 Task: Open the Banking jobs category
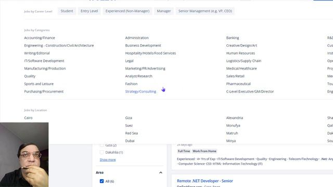[233, 38]
